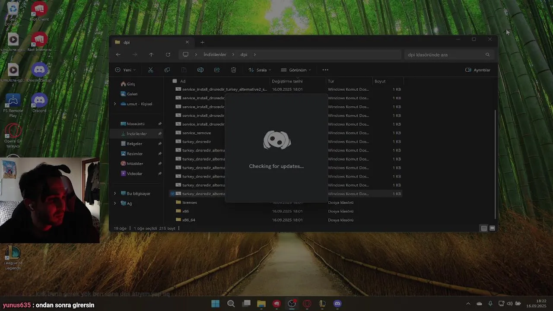Click the Copy icon in toolbar
Image resolution: width=553 pixels, height=311 pixels.
167,70
